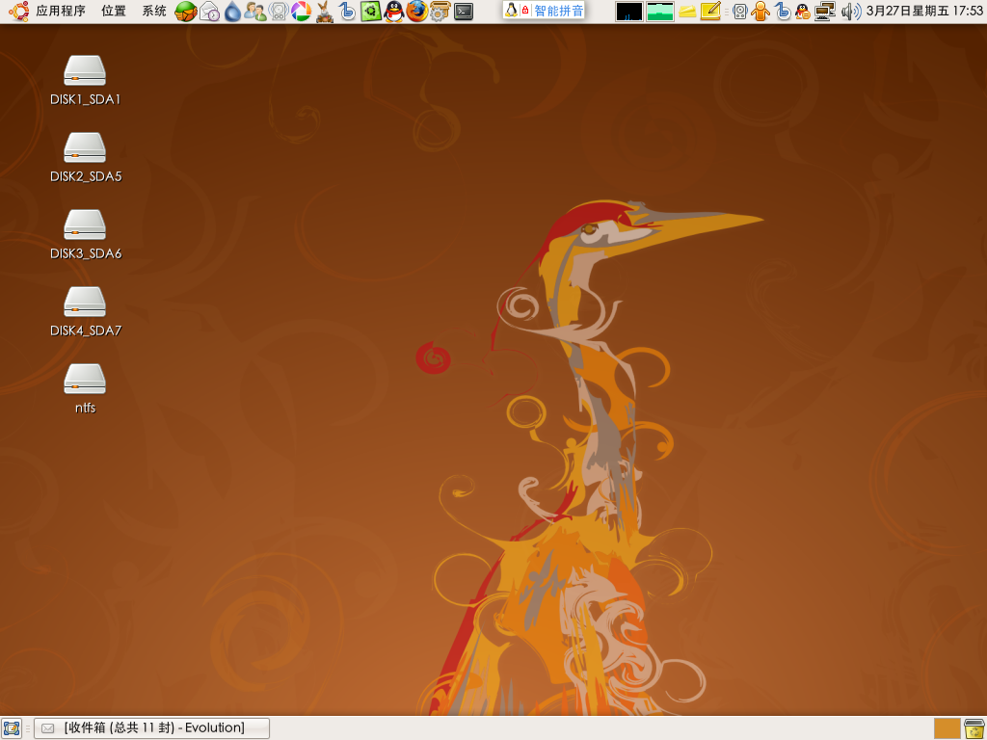987x740 pixels.
Task: Click the orange person tray icon
Action: tap(760, 12)
